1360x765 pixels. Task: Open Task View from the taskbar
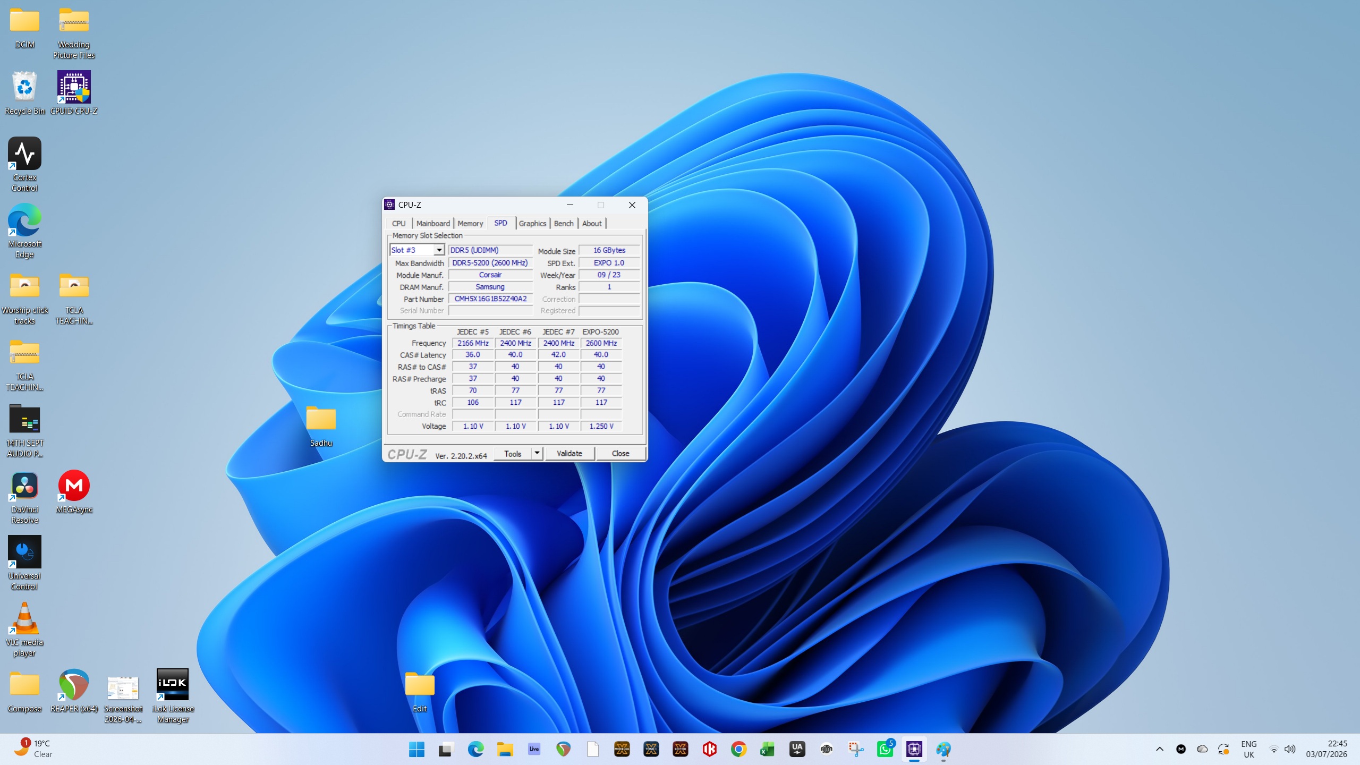pos(446,749)
